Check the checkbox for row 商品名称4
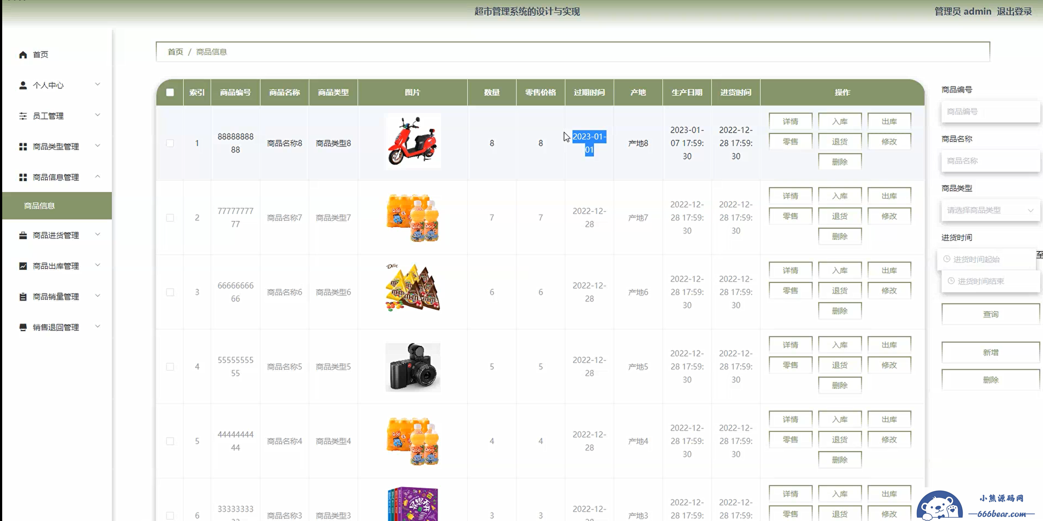This screenshot has height=521, width=1043. coord(170,441)
